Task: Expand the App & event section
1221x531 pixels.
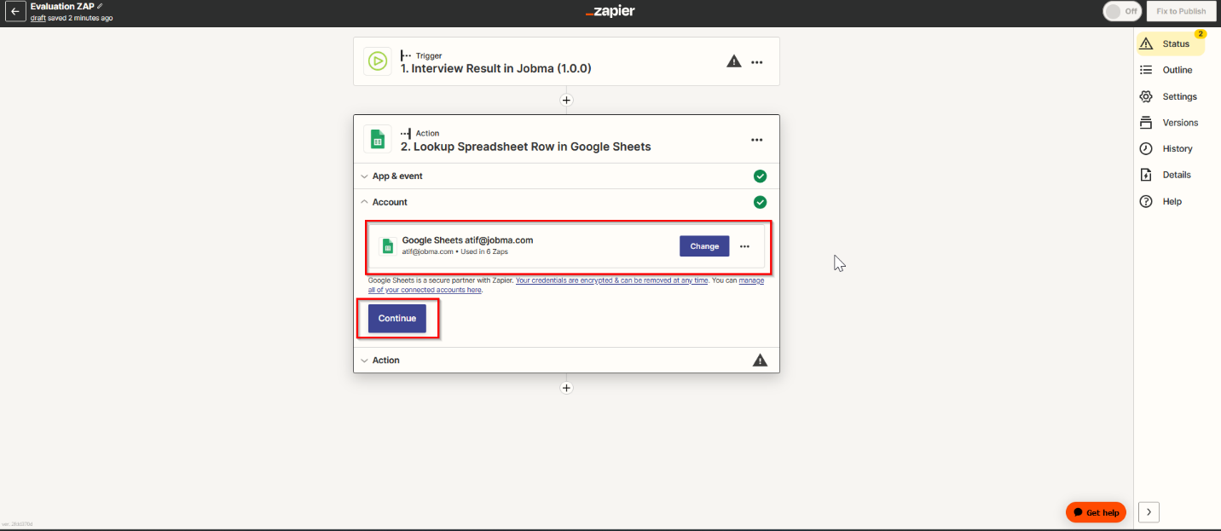Action: click(x=566, y=176)
